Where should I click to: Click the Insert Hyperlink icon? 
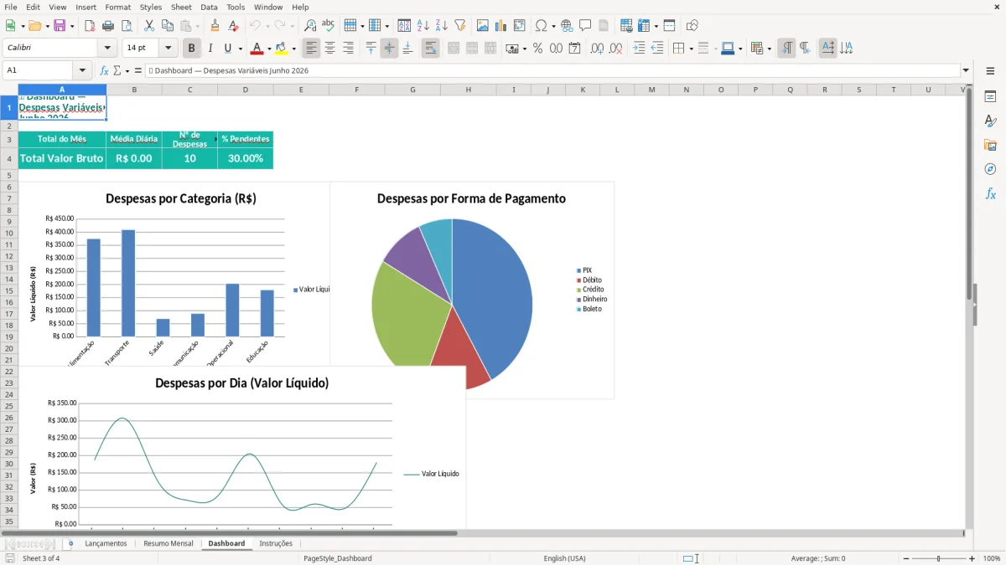pos(567,26)
